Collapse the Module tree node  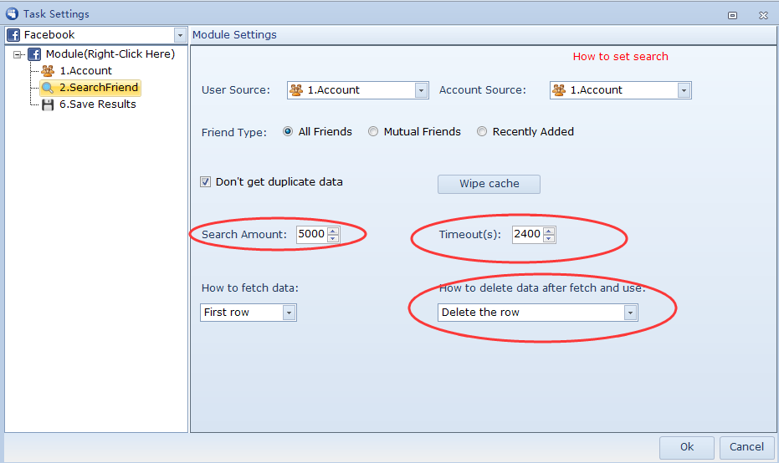[x=18, y=55]
